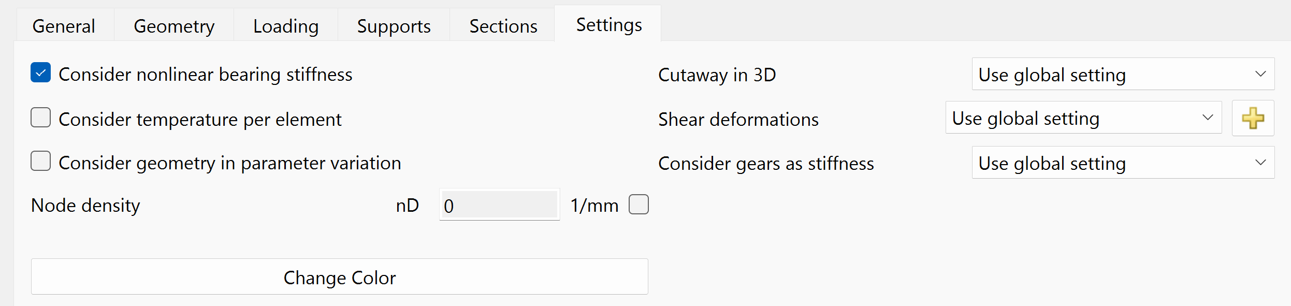
Task: Tick Consider geometry in parameter variation
Action: point(41,162)
